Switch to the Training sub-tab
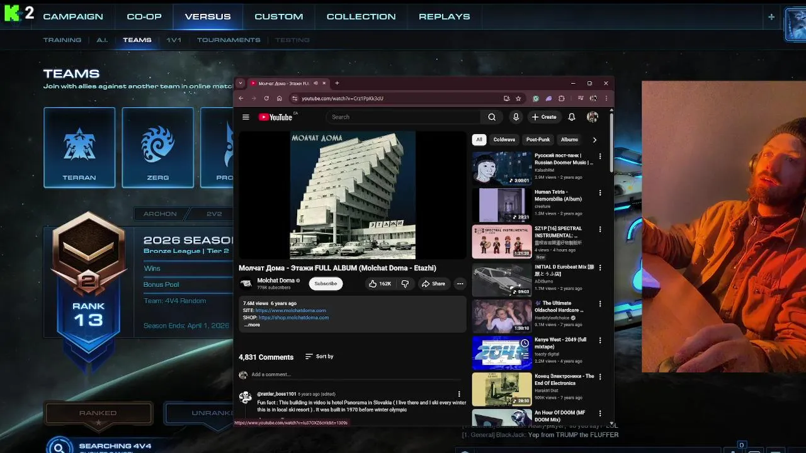 point(62,40)
